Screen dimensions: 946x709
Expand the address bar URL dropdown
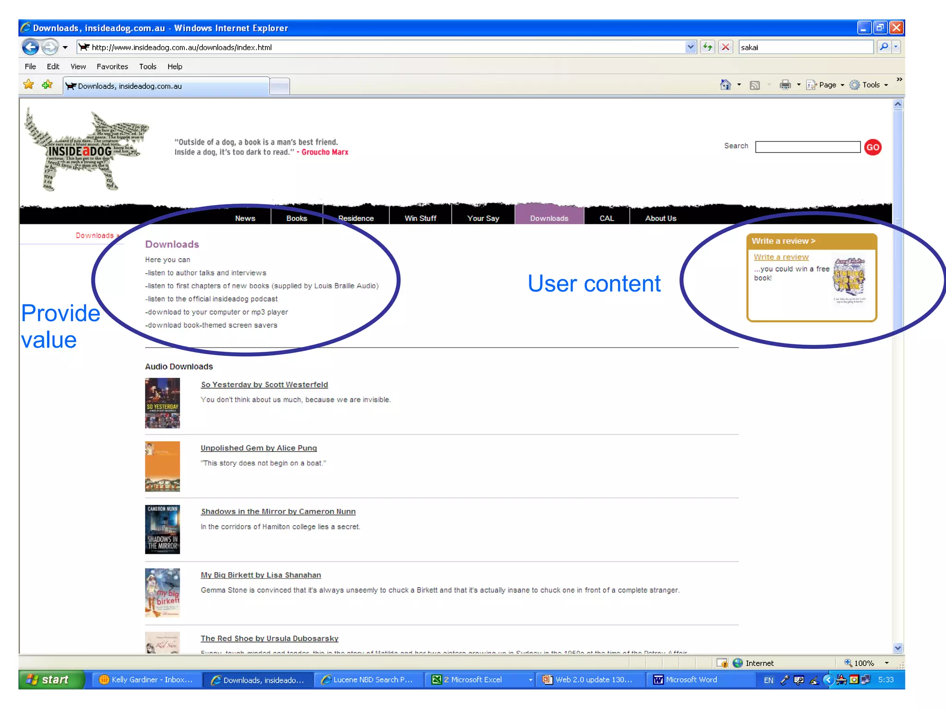click(x=690, y=47)
